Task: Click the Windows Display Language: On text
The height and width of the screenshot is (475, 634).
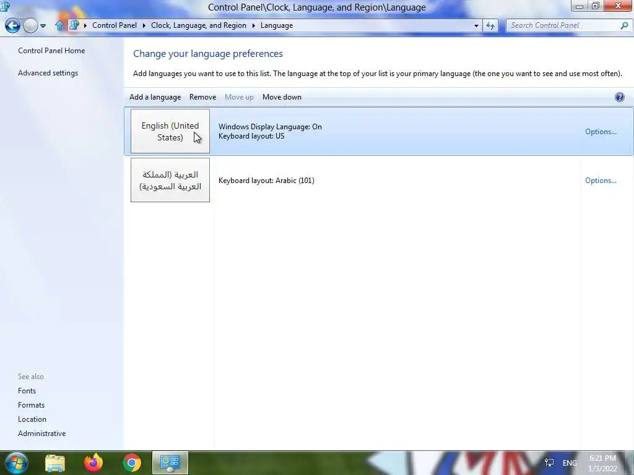Action: 270,126
